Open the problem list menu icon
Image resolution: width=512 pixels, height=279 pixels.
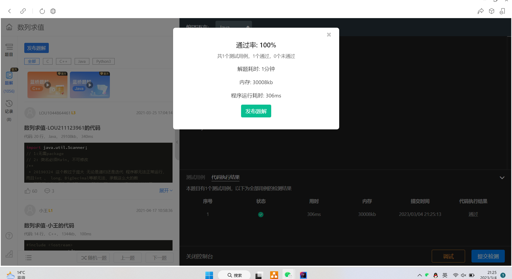pos(29,258)
